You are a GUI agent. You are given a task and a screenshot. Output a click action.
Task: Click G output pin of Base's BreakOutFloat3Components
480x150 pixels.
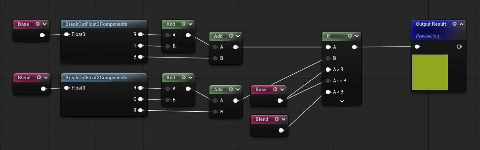(141, 46)
